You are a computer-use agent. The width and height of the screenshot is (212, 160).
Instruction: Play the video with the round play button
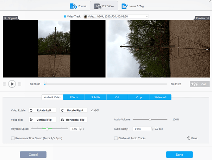pyautogui.click(x=12, y=84)
